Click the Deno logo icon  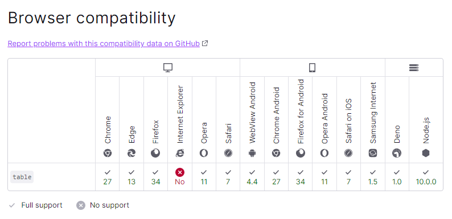coord(397,153)
